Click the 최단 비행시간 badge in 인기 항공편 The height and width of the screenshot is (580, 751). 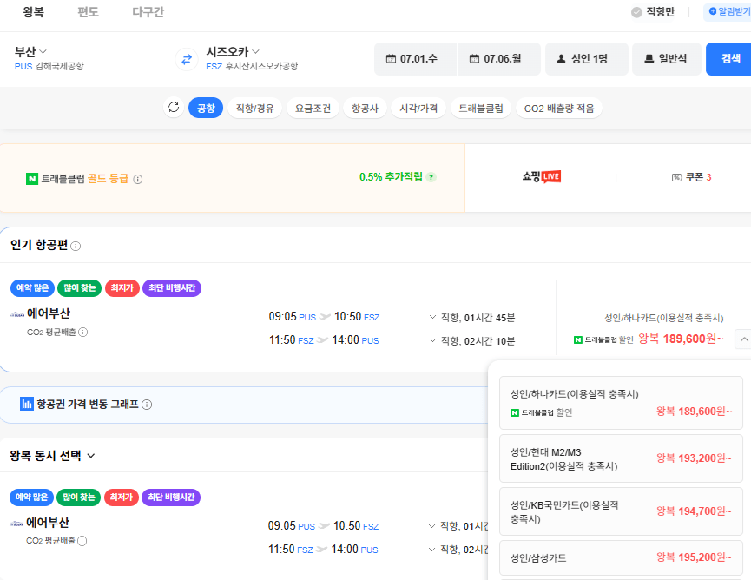coord(172,288)
